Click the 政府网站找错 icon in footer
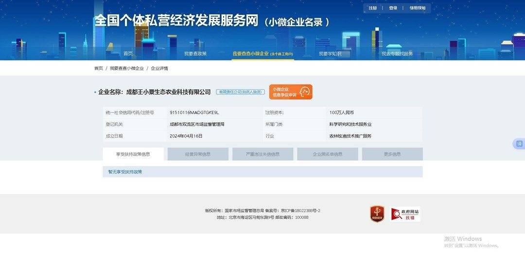525x262 pixels. pos(405,214)
